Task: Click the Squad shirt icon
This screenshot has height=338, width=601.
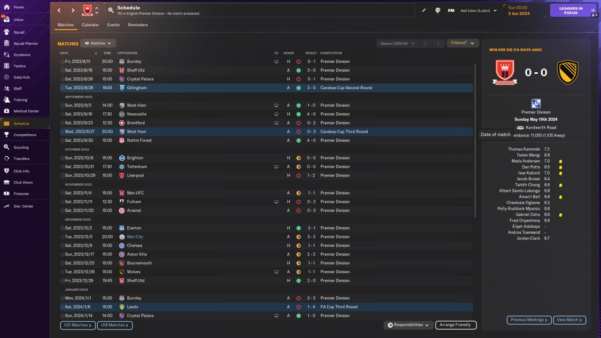Action: click(x=7, y=32)
